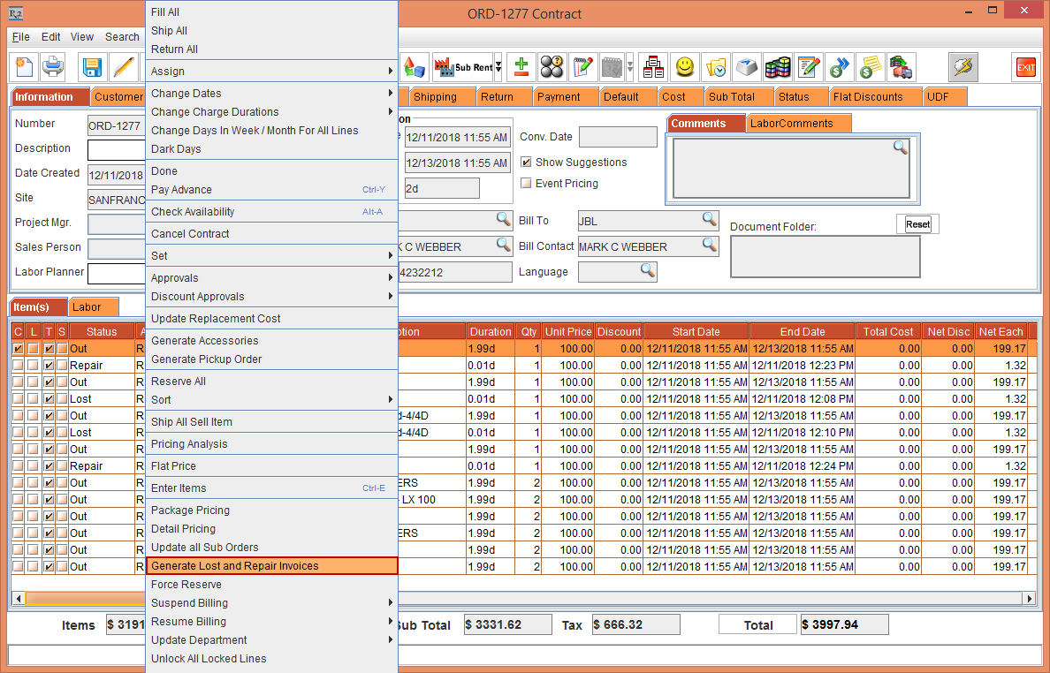Click the Description input field
The width and height of the screenshot is (1050, 673).
click(x=116, y=149)
